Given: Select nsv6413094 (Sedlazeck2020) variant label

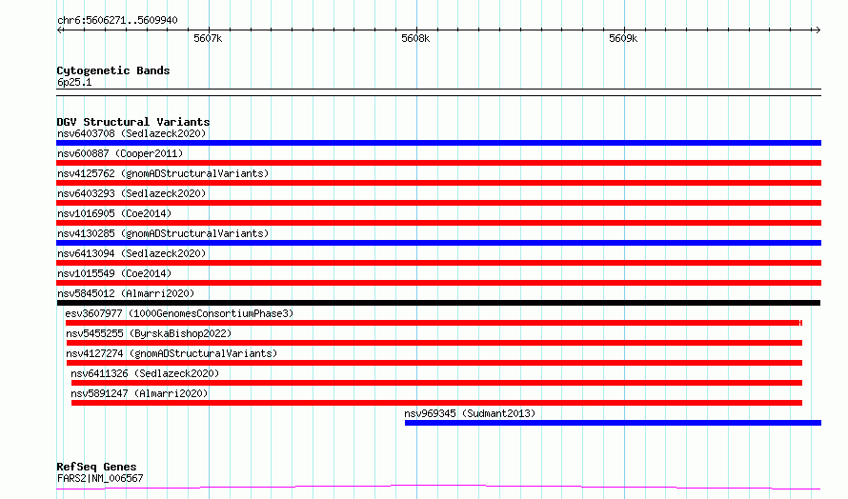Looking at the screenshot, I should [x=131, y=253].
